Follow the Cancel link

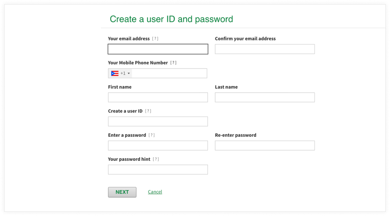155,192
